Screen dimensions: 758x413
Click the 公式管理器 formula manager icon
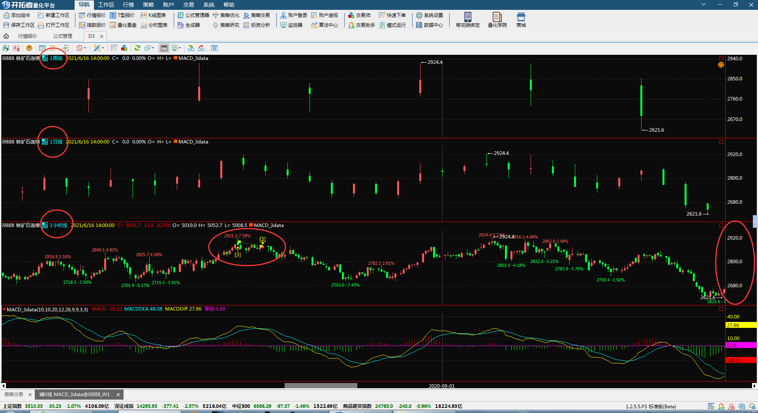pyautogui.click(x=193, y=15)
